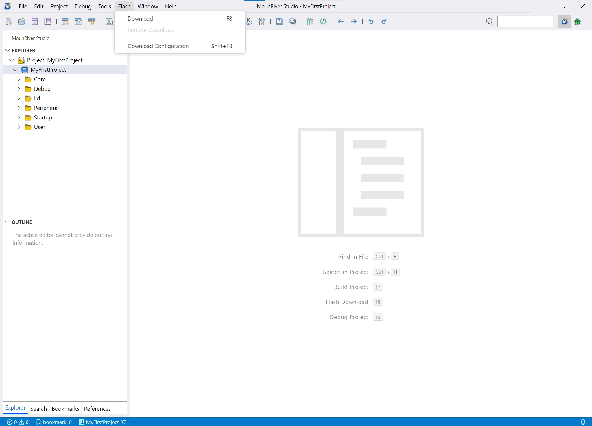The height and width of the screenshot is (426, 592).
Task: Expand the Ld folder
Action: click(19, 98)
